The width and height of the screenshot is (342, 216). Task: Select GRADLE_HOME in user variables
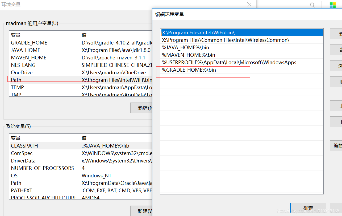point(29,43)
